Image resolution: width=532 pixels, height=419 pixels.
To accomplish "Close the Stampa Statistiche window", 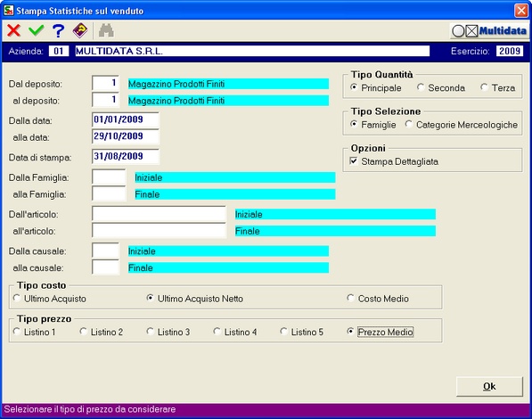I will coord(520,11).
